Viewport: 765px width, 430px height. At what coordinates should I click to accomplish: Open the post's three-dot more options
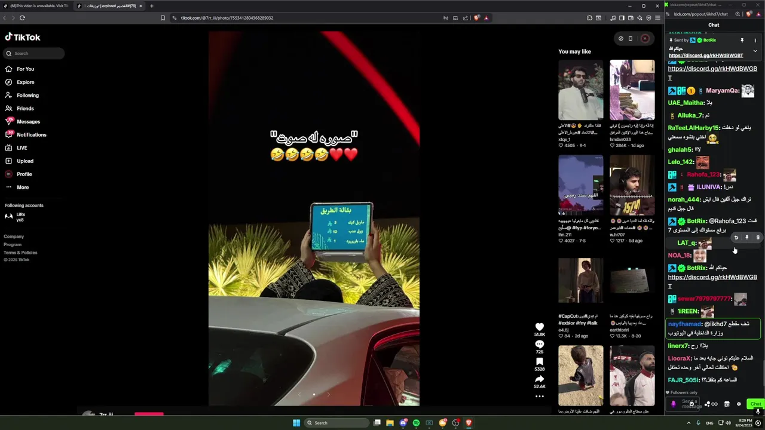click(x=539, y=396)
